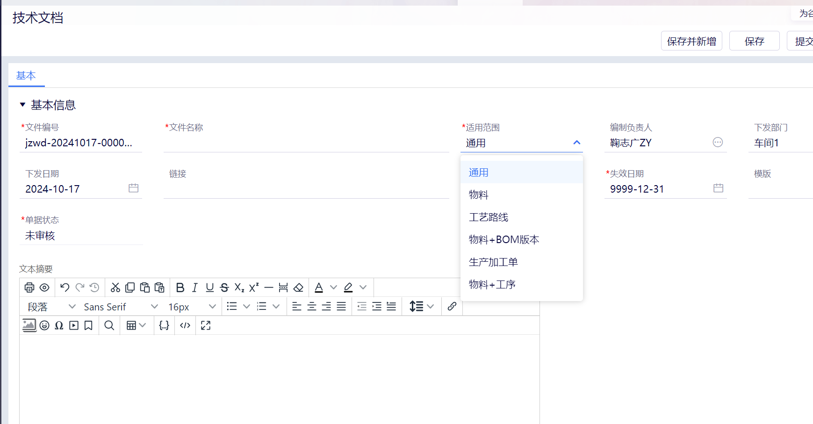Open the highlight color picker arrow

point(363,287)
